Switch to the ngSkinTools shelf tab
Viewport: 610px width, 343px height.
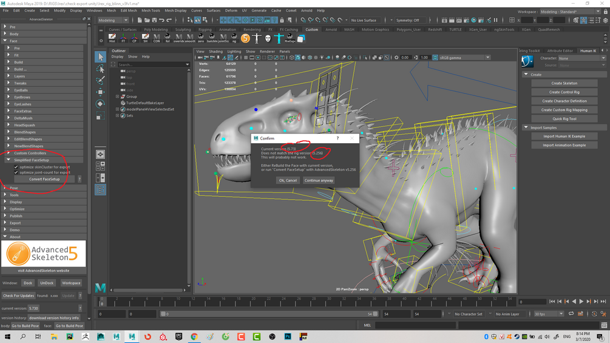tap(504, 29)
